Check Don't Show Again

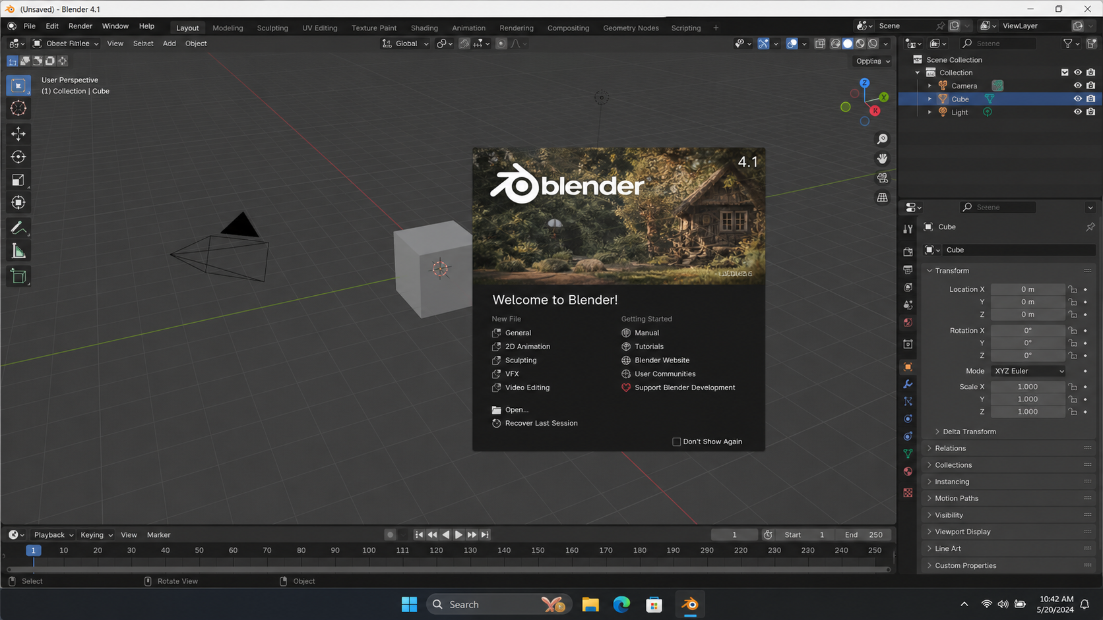tap(676, 442)
